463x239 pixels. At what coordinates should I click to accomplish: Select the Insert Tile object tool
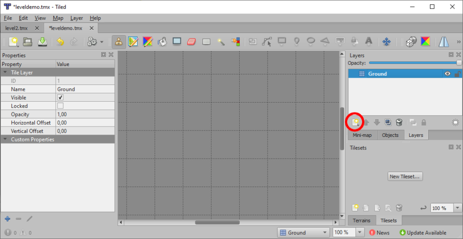coord(340,42)
